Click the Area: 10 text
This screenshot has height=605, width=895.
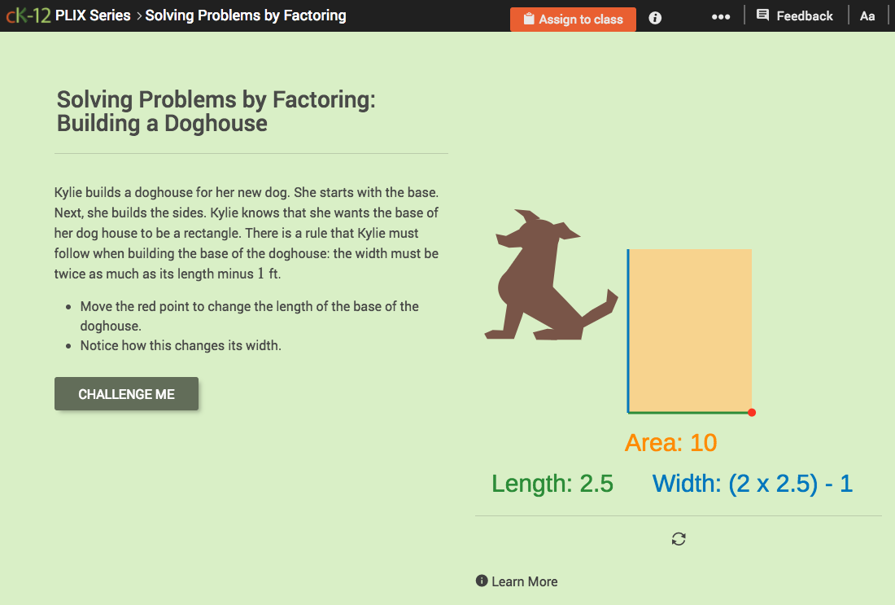(x=670, y=442)
